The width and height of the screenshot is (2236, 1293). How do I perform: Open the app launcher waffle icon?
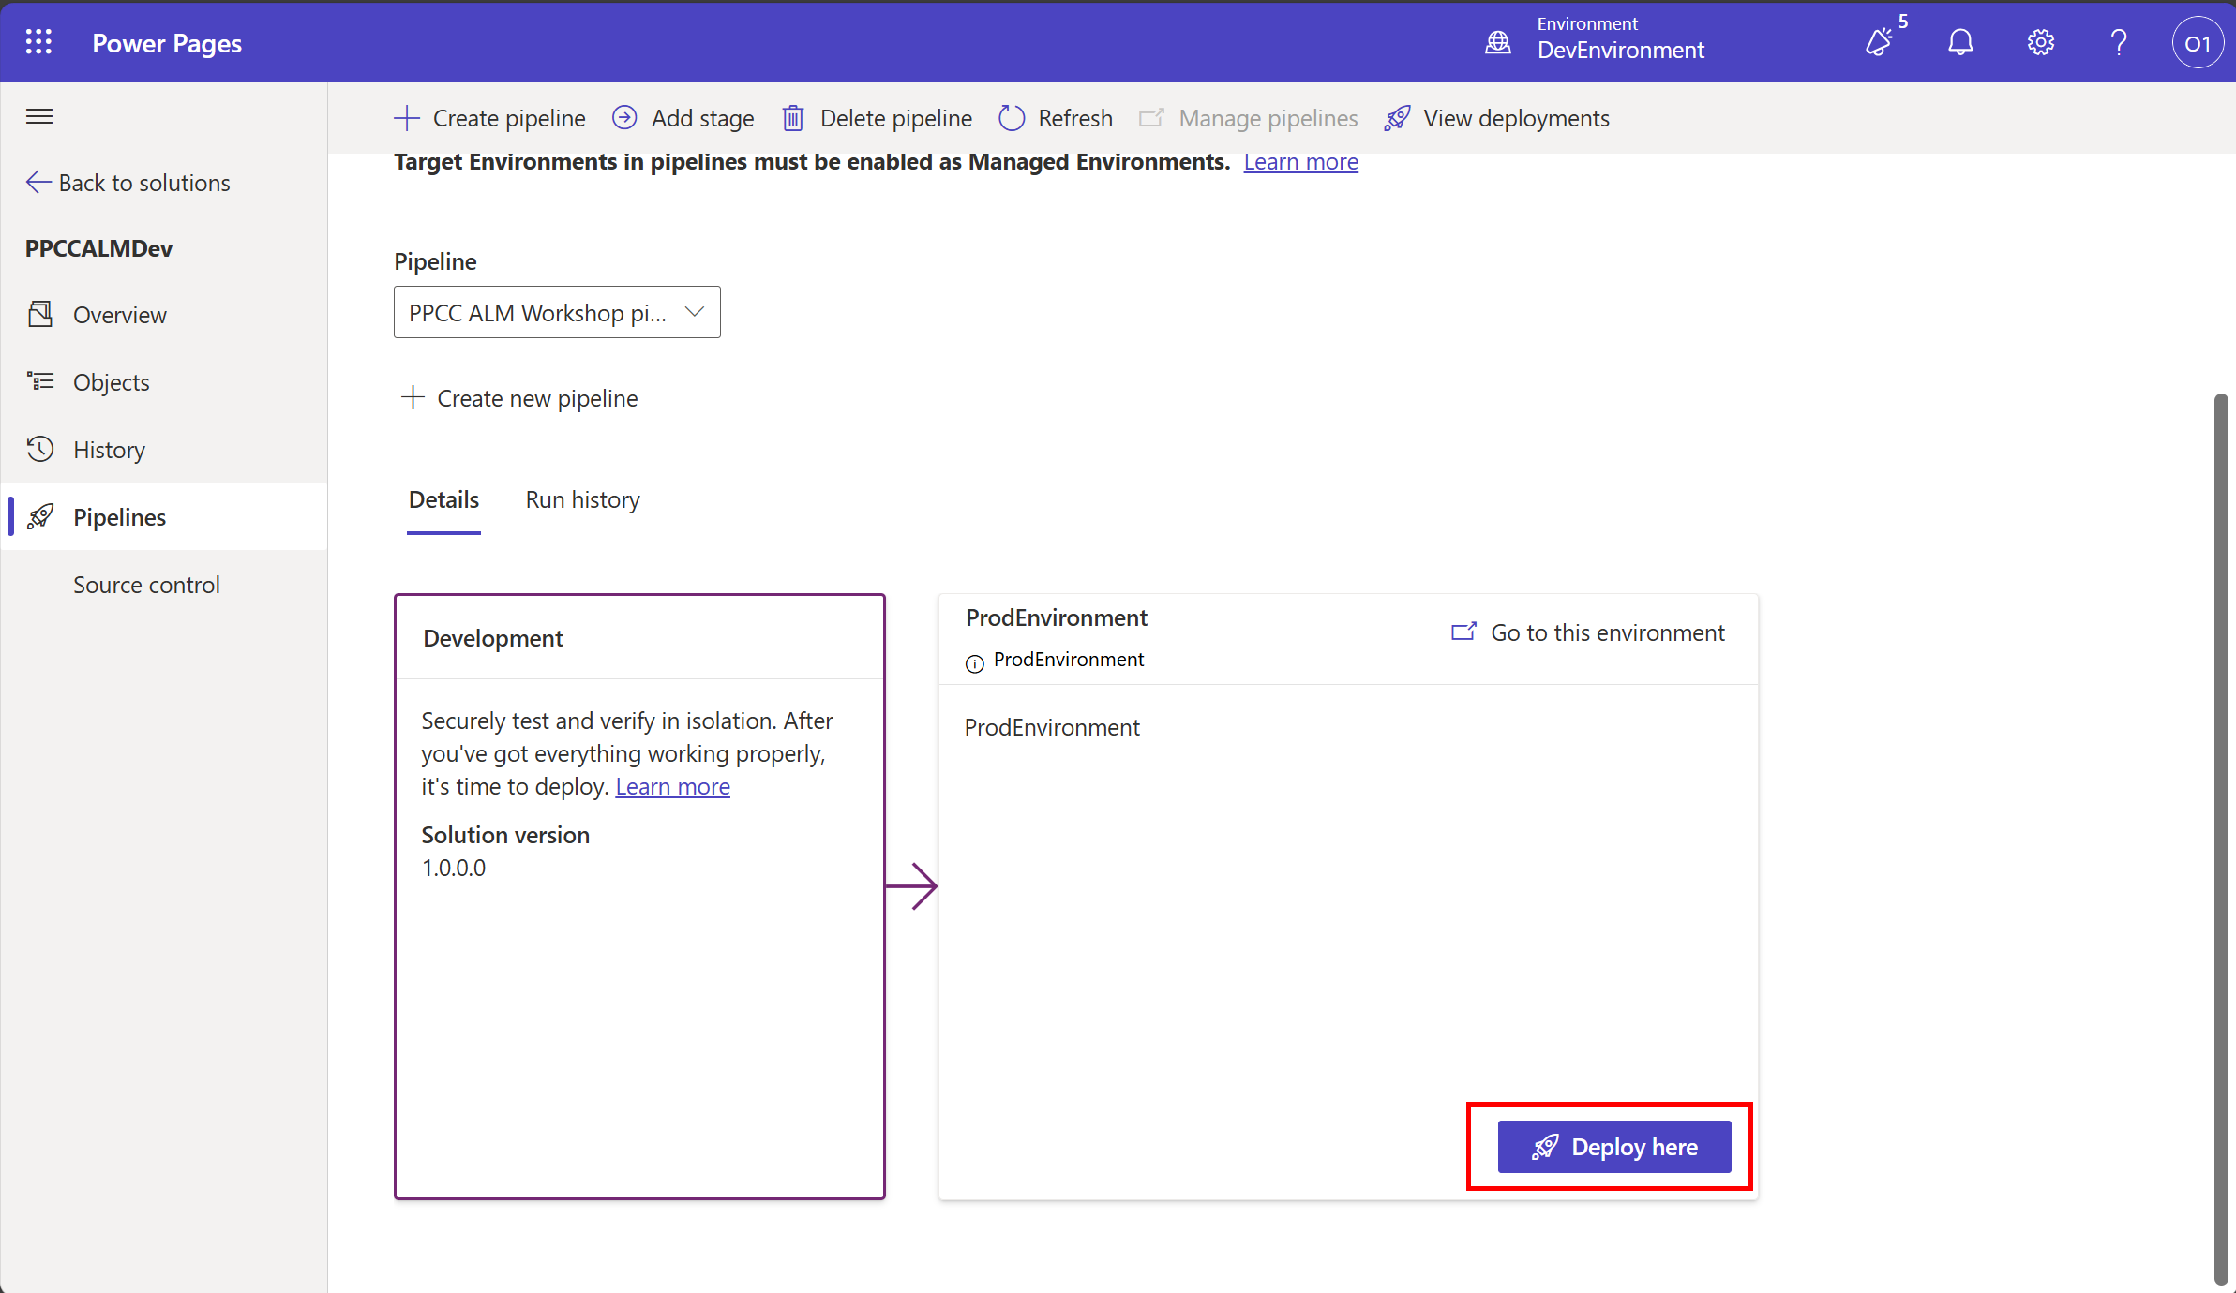tap(38, 42)
